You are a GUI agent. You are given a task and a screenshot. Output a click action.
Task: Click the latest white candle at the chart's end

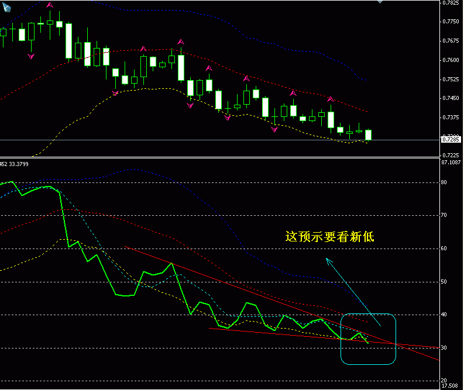click(369, 135)
